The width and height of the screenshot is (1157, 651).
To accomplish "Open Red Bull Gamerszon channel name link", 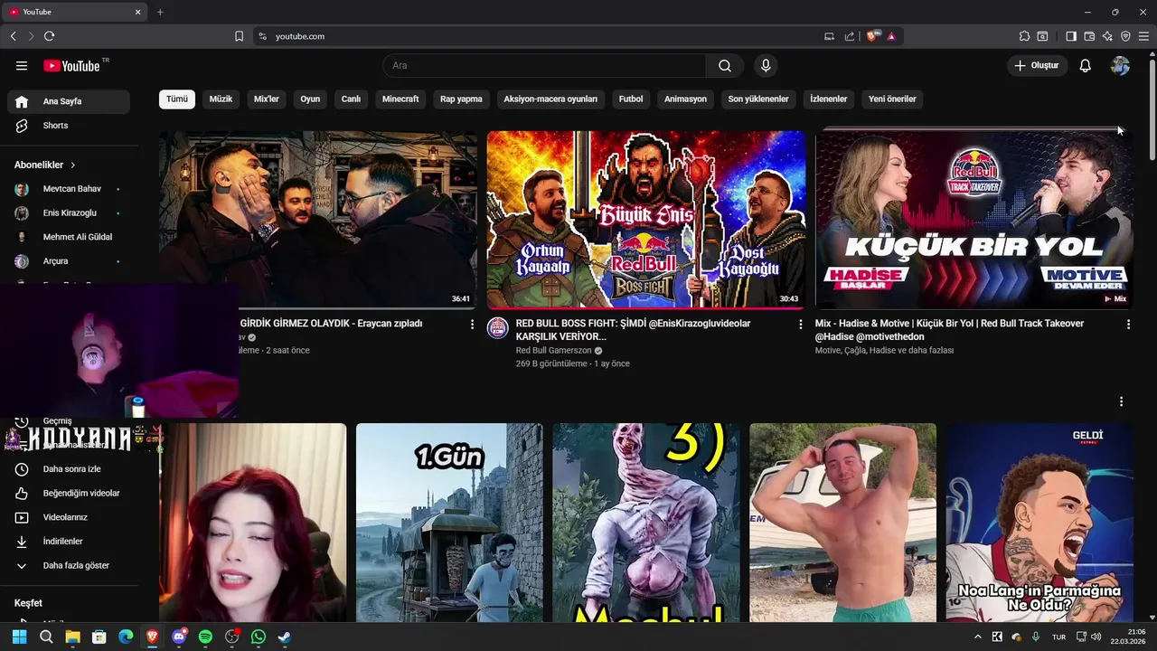I will pos(553,351).
